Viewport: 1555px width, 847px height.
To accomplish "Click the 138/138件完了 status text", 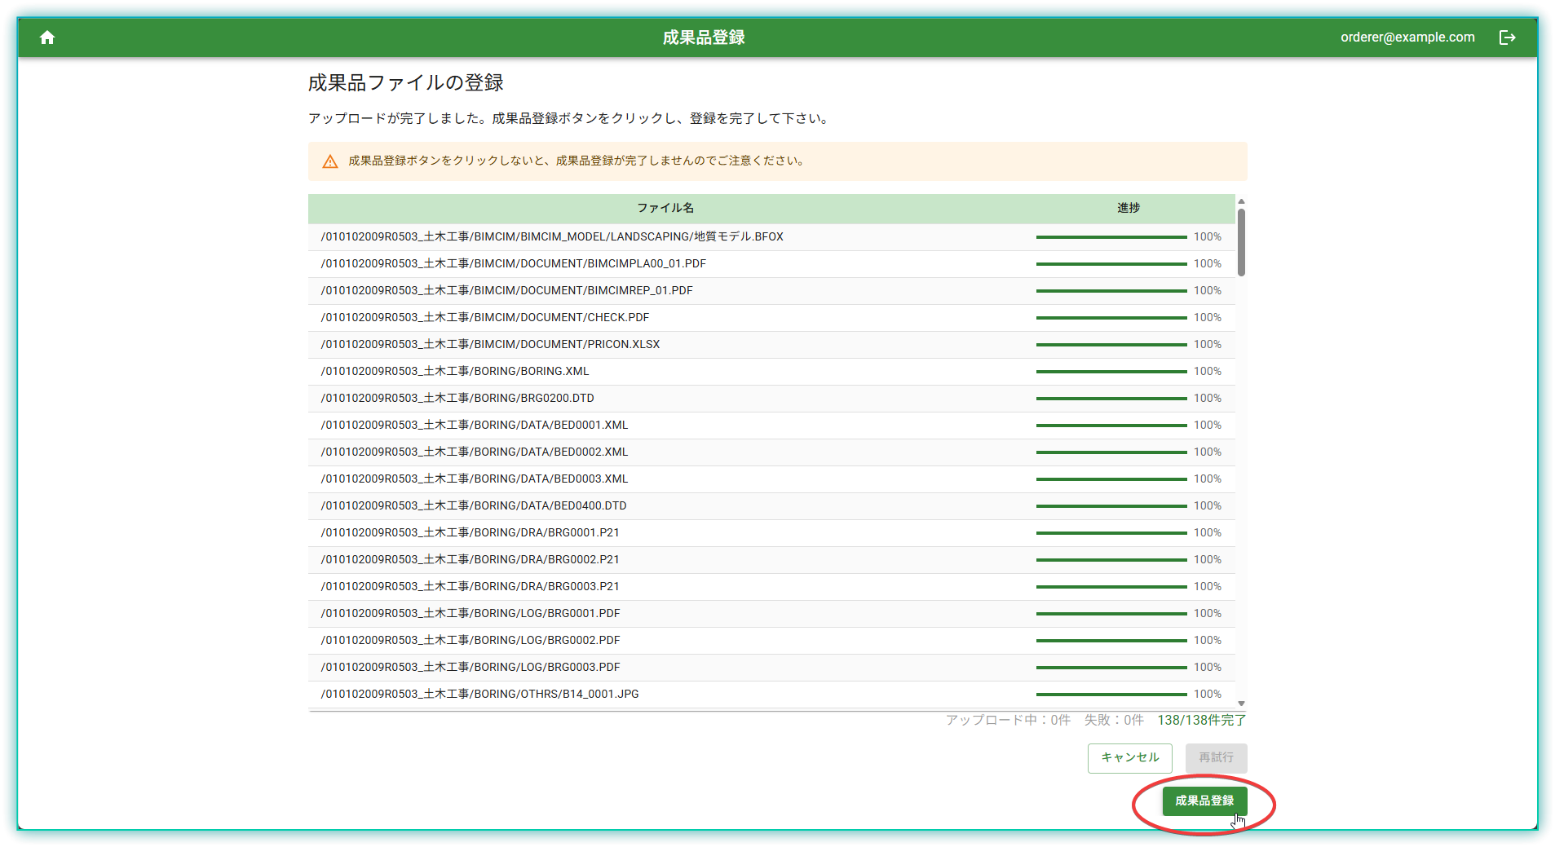I will coord(1201,721).
